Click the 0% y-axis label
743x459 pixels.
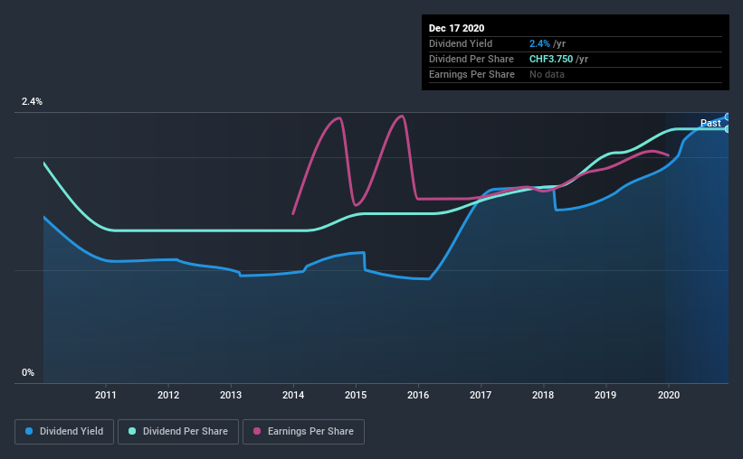(x=28, y=372)
